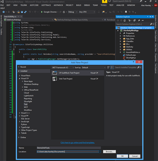The image size is (158, 161).
Task: Expand the Other Project Types node
Action: click(20, 130)
